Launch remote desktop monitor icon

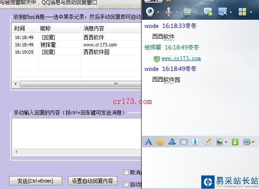coord(222,12)
